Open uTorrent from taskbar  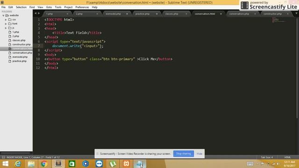113,164
